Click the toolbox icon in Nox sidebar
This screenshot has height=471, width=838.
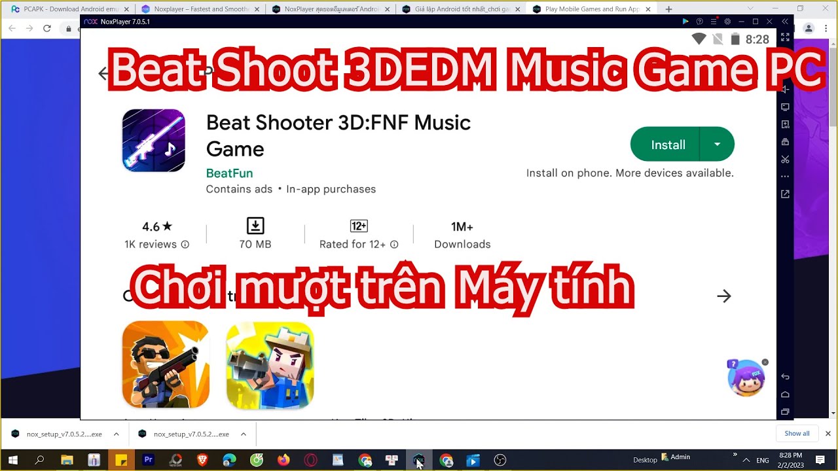pos(785,142)
